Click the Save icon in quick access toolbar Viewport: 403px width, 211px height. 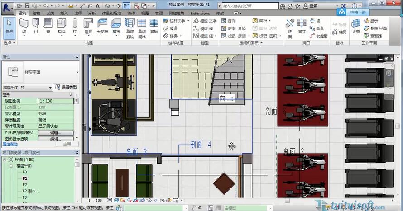[x=27, y=6]
